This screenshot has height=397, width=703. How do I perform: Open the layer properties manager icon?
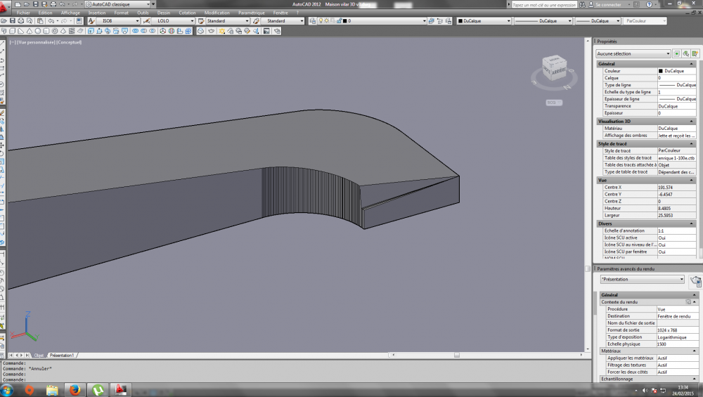313,20
